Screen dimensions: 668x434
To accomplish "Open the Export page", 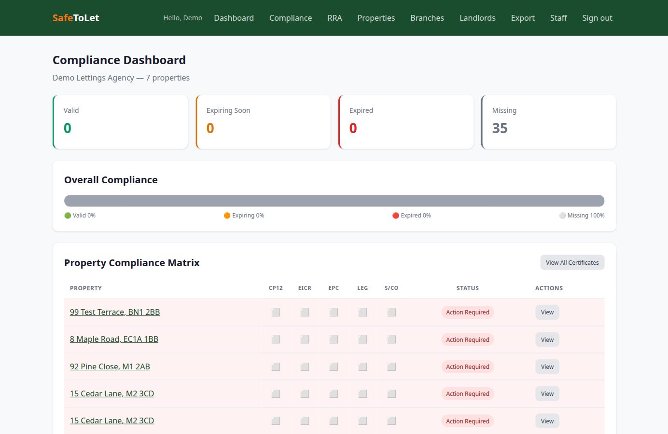I will click(523, 18).
